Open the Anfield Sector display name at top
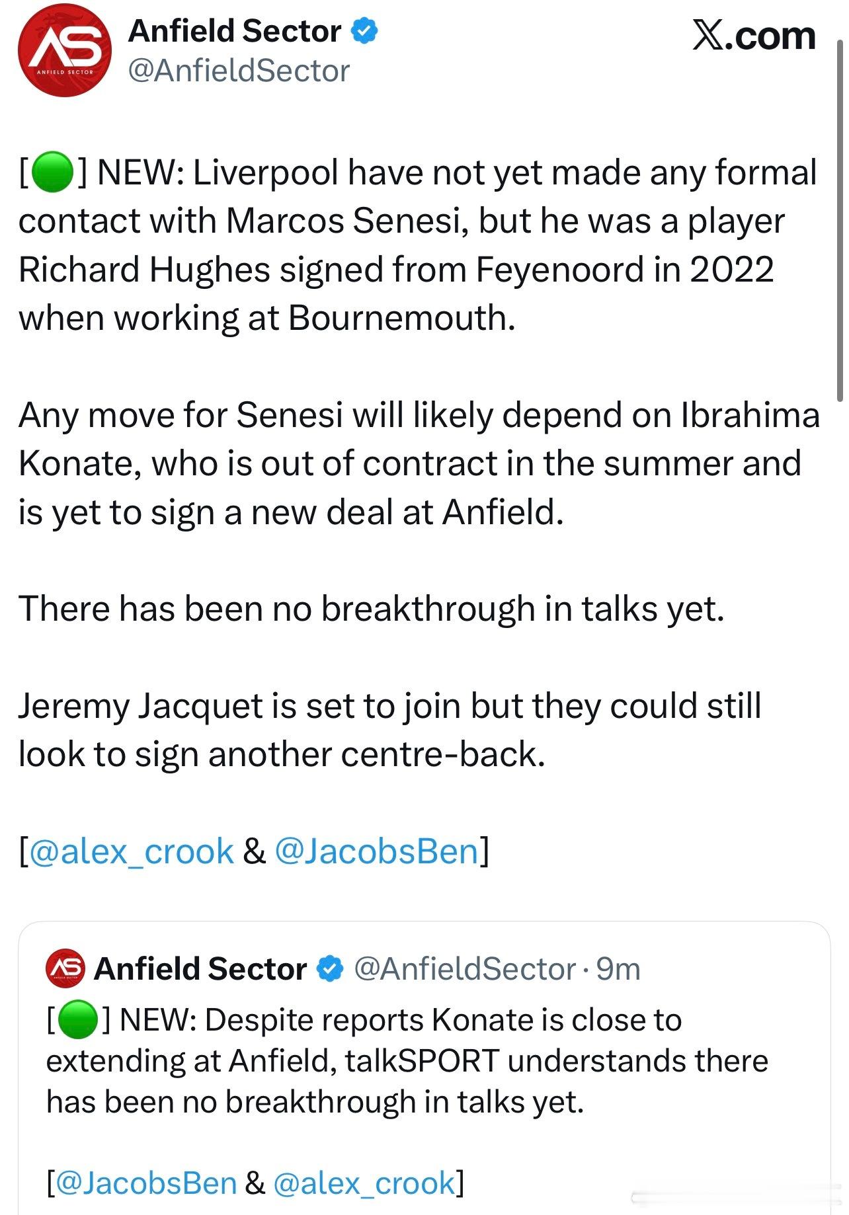 point(235,31)
